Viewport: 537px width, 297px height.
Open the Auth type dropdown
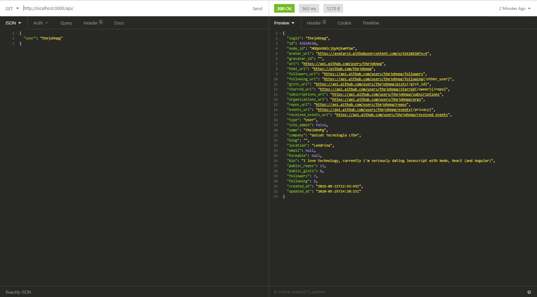pos(41,23)
